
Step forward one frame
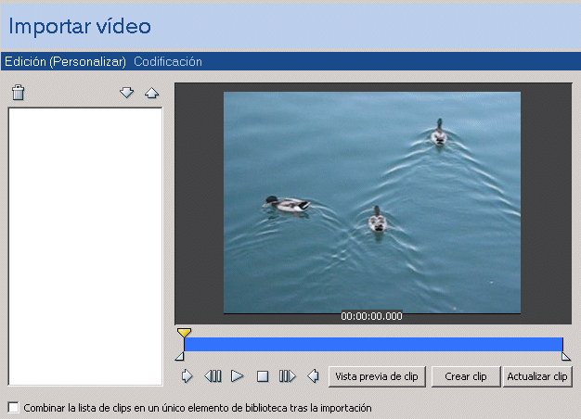pyautogui.click(x=287, y=376)
